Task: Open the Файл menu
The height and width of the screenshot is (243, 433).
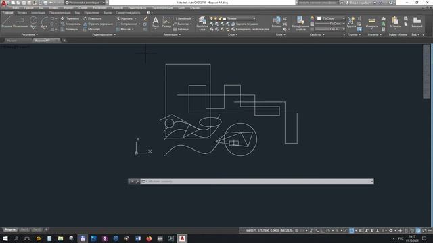Action: click(16, 8)
